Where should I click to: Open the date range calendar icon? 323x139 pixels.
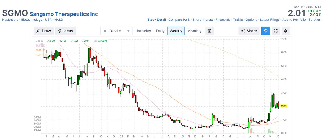click(x=210, y=31)
